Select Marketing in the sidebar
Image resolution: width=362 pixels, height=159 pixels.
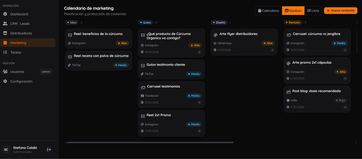(x=28, y=43)
